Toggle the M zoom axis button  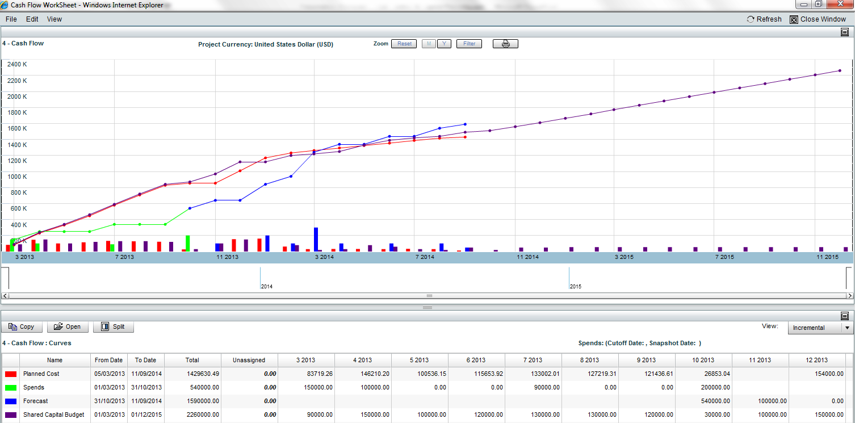coord(429,44)
